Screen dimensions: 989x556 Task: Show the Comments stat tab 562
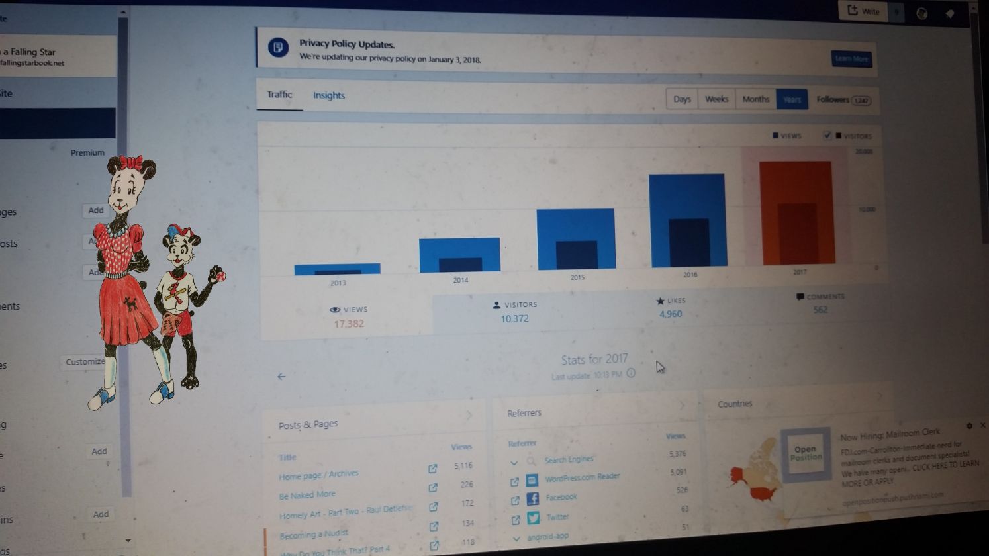[820, 304]
